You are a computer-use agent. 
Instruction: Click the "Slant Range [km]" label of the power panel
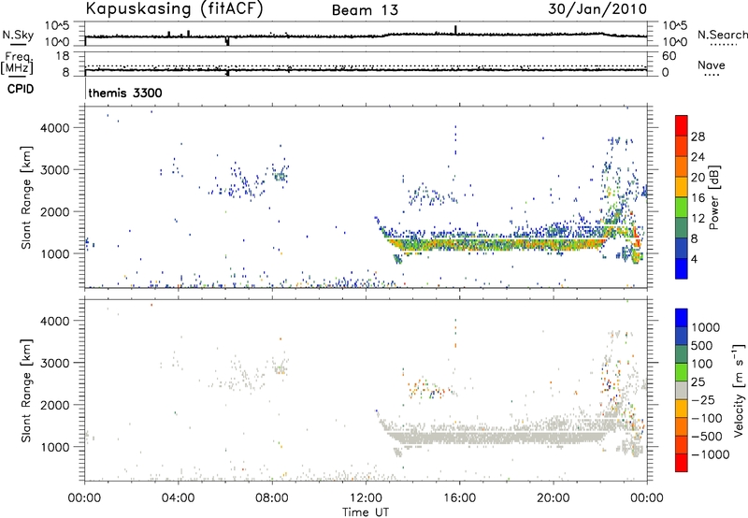26,197
